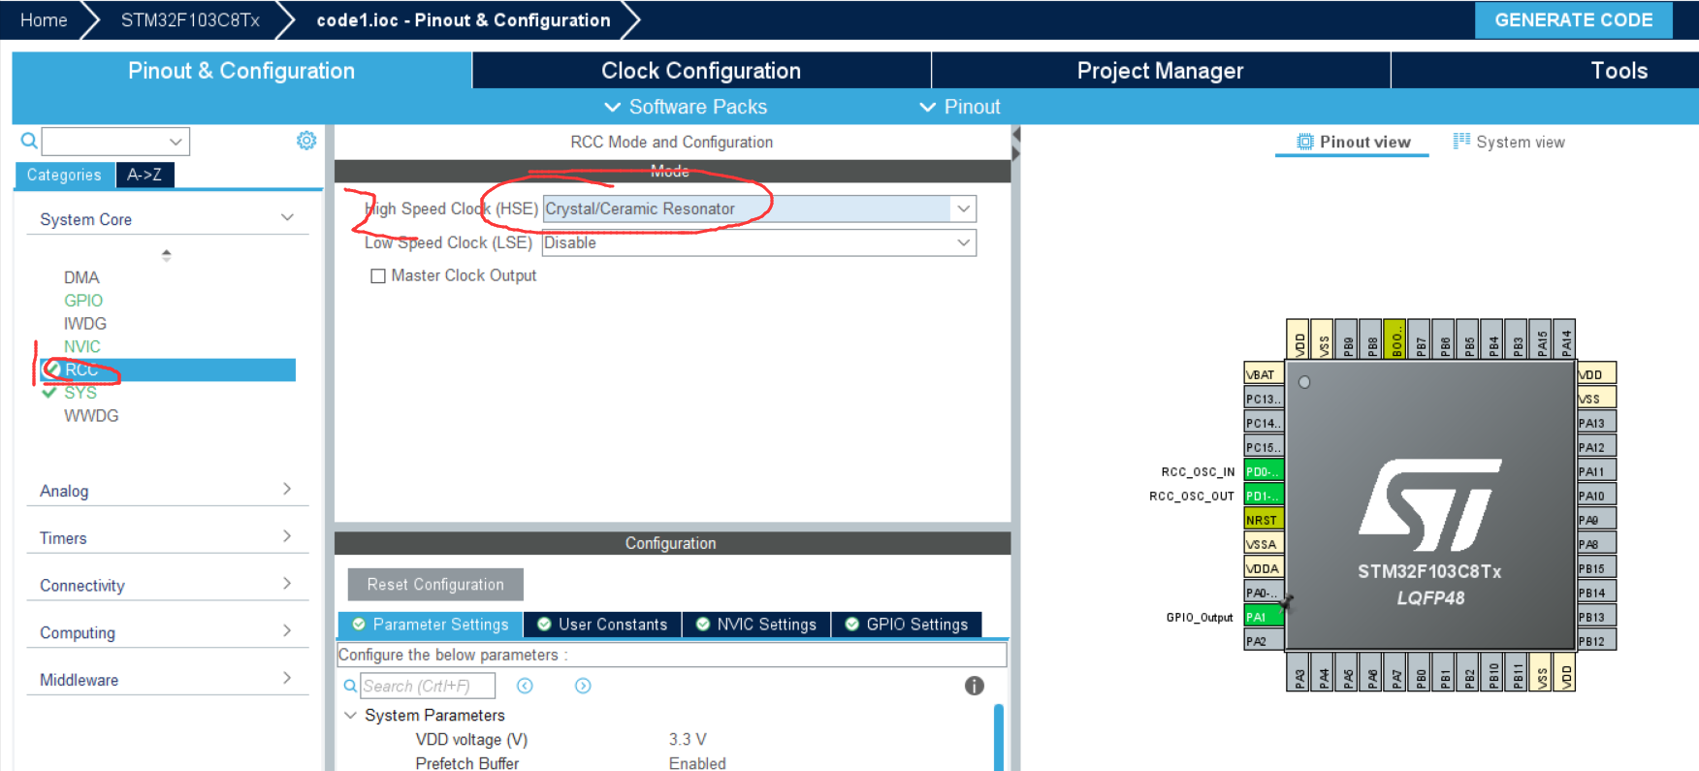Click the PA2 pin on chip
The height and width of the screenshot is (771, 1699).
1264,641
